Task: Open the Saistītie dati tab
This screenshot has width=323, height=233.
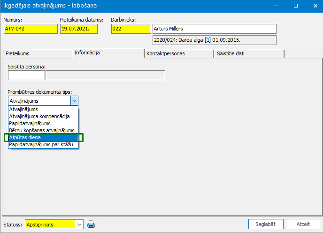Action: click(249, 53)
